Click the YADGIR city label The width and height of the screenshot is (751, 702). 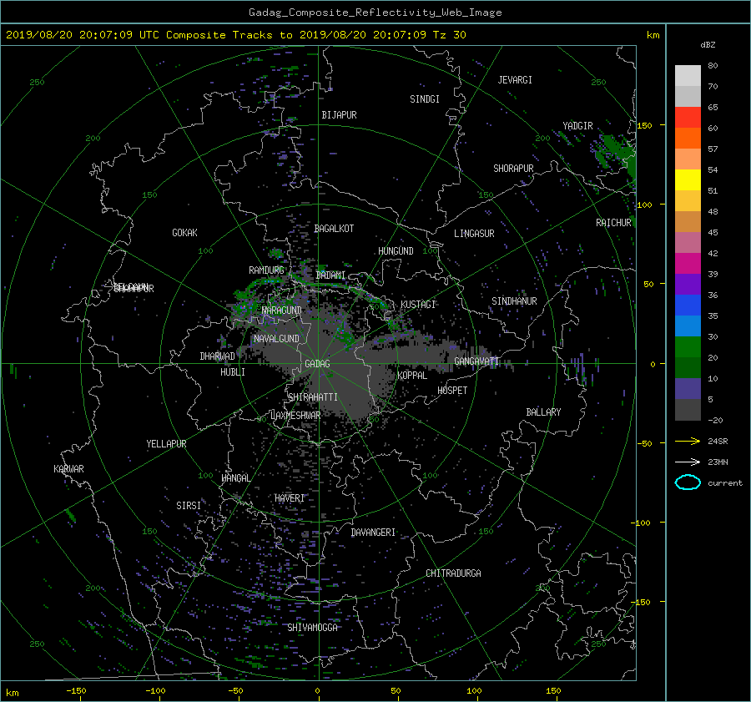[577, 126]
